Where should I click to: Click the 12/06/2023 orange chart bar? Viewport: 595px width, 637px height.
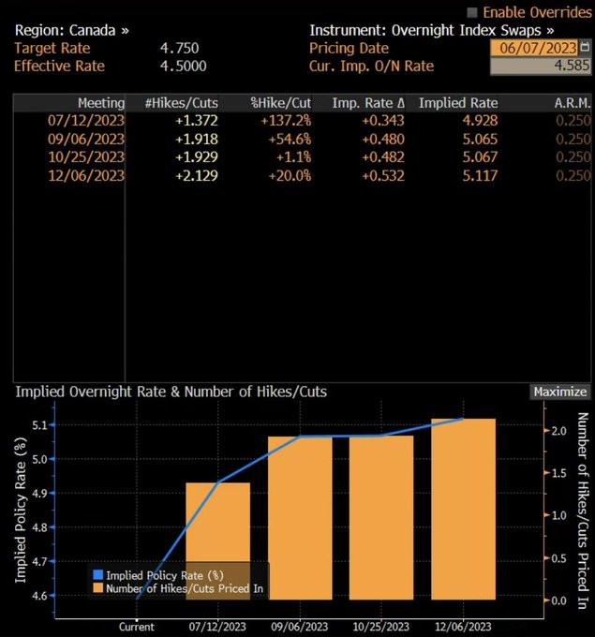[x=463, y=509]
